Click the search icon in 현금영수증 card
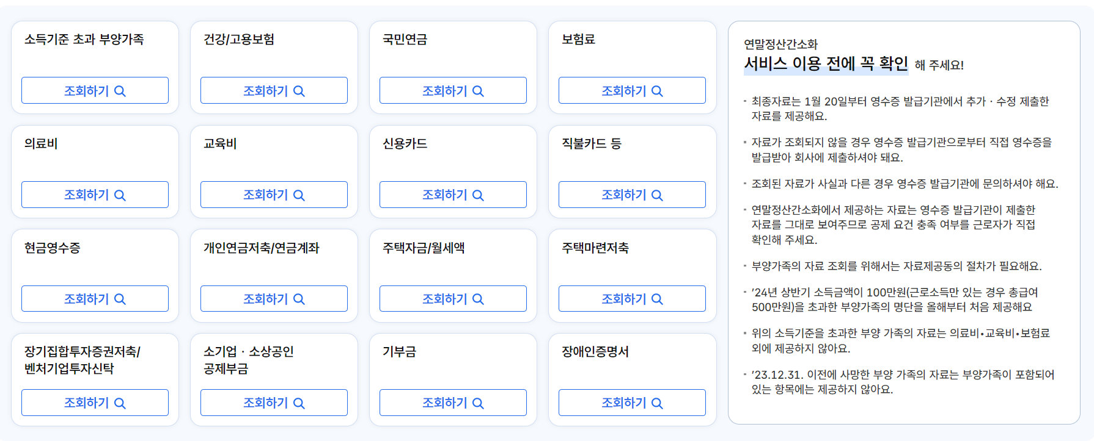Image resolution: width=1094 pixels, height=441 pixels. pos(123,298)
